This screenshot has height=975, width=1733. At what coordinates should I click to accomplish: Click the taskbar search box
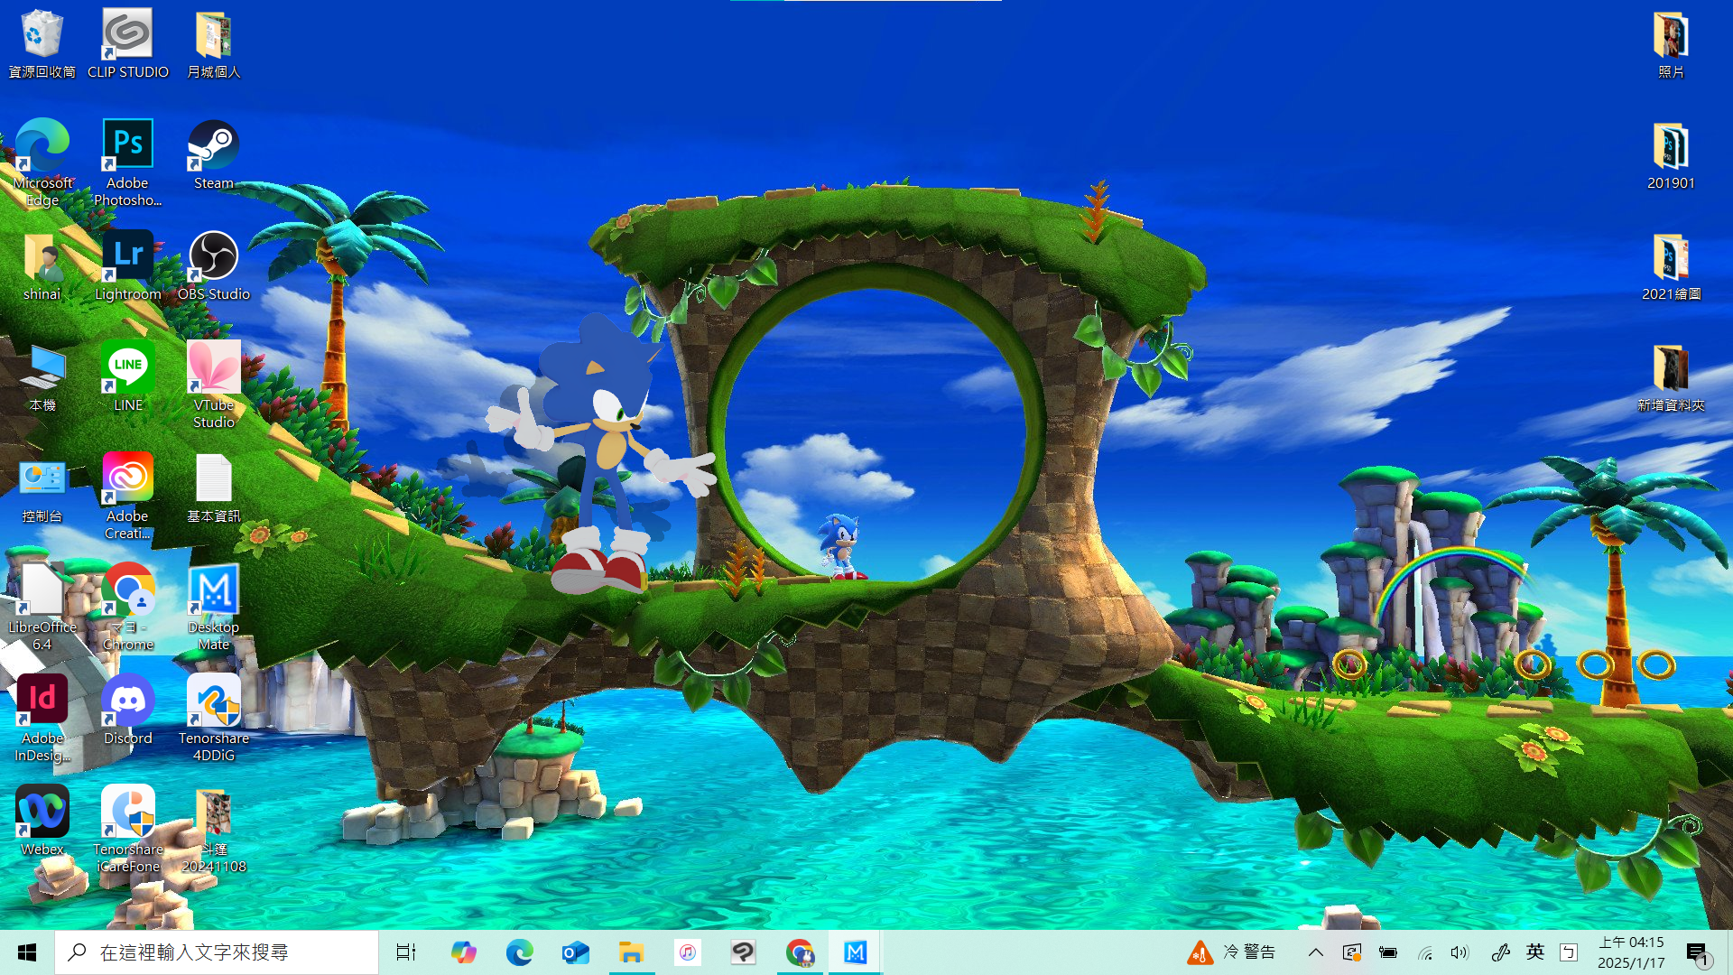217,952
